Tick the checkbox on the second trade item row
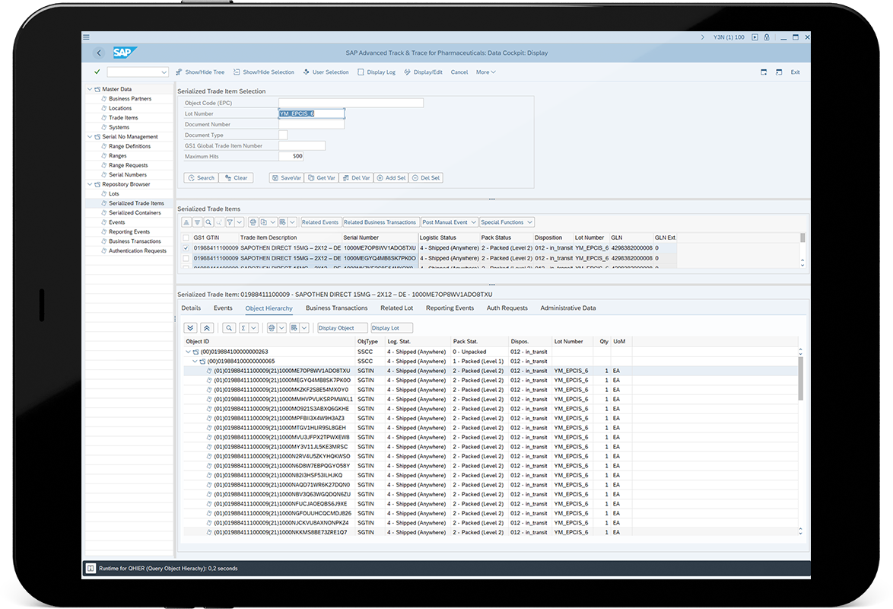The height and width of the screenshot is (609, 893). 186,258
